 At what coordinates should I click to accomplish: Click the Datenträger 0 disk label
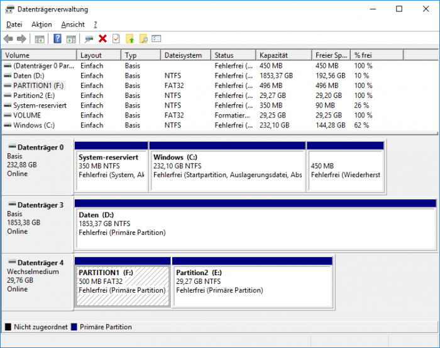coord(37,167)
